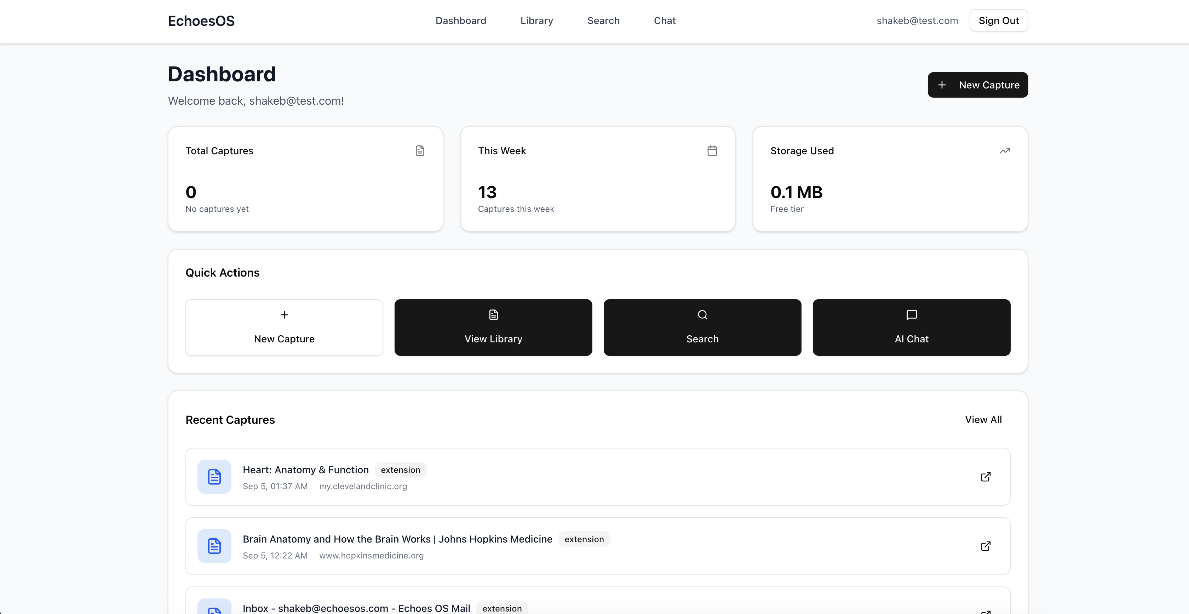Viewport: 1189px width, 614px height.
Task: Click the 'Captures this week' text
Action: pos(516,209)
